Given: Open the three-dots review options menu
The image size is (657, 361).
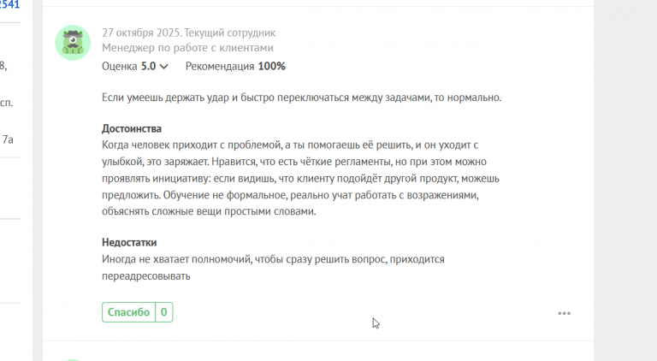Looking at the screenshot, I should [564, 313].
